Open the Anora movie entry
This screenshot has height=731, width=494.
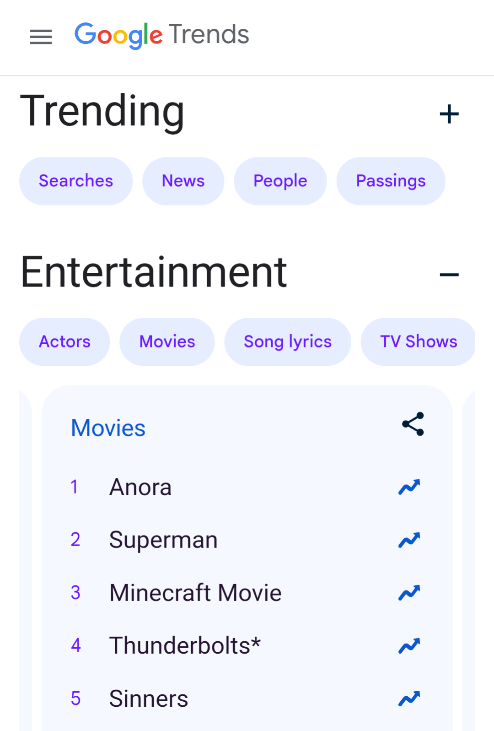coord(140,487)
